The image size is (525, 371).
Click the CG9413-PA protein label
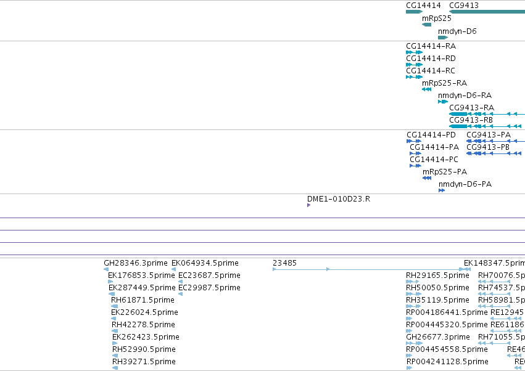click(x=489, y=135)
